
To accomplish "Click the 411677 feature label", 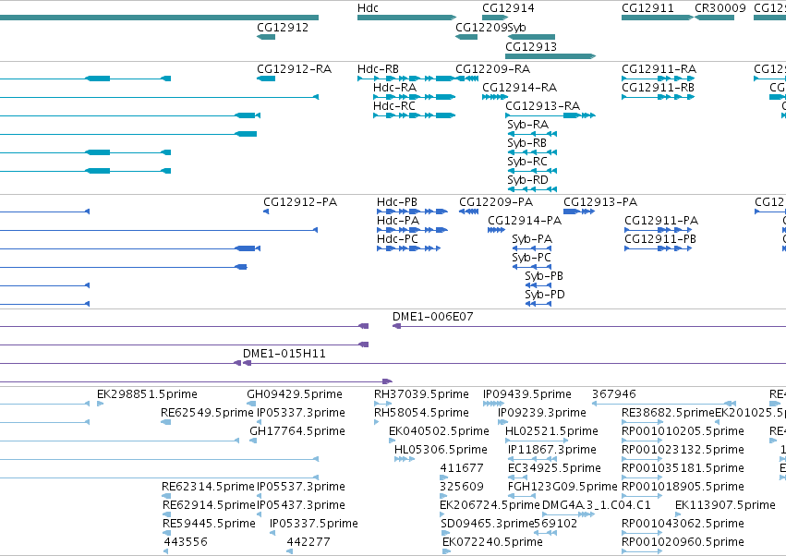I will point(462,468).
